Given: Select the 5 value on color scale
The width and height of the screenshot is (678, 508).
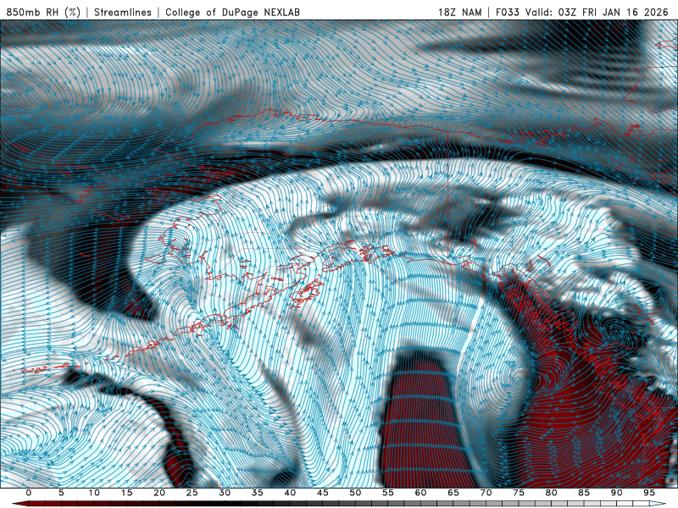Looking at the screenshot, I should (61, 493).
